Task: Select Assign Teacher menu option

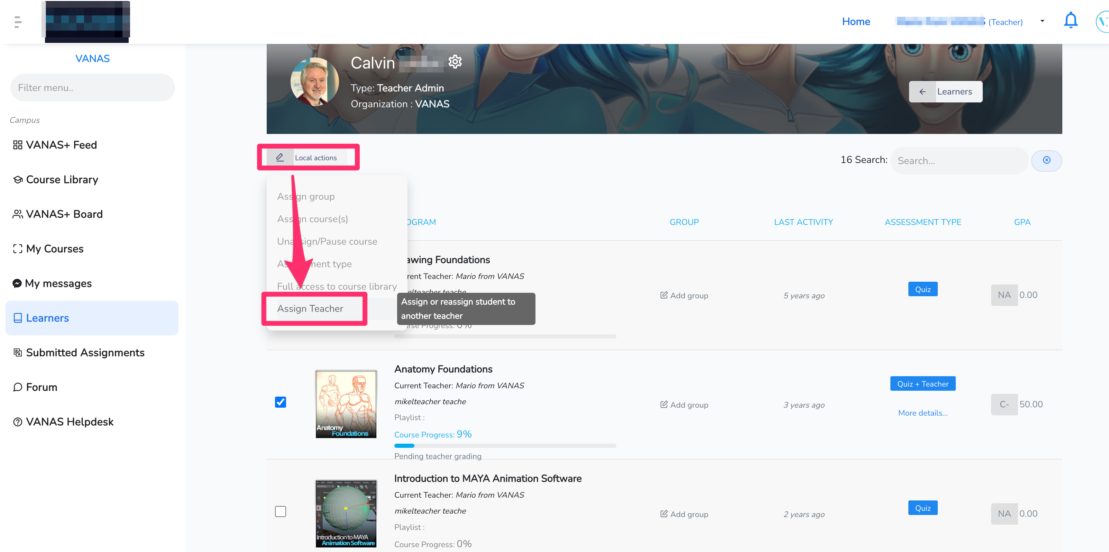Action: click(x=310, y=308)
